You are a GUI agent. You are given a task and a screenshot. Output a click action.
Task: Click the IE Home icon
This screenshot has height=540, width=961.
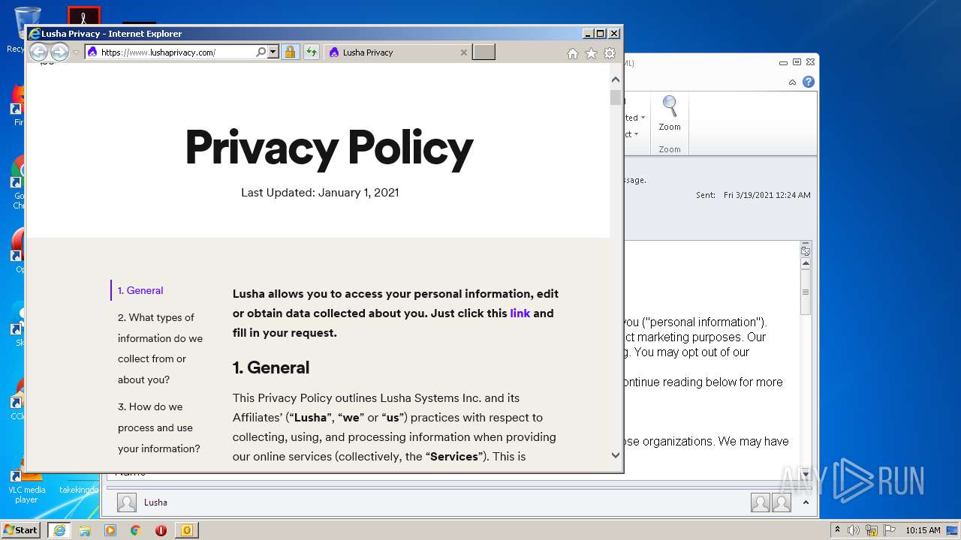[573, 53]
